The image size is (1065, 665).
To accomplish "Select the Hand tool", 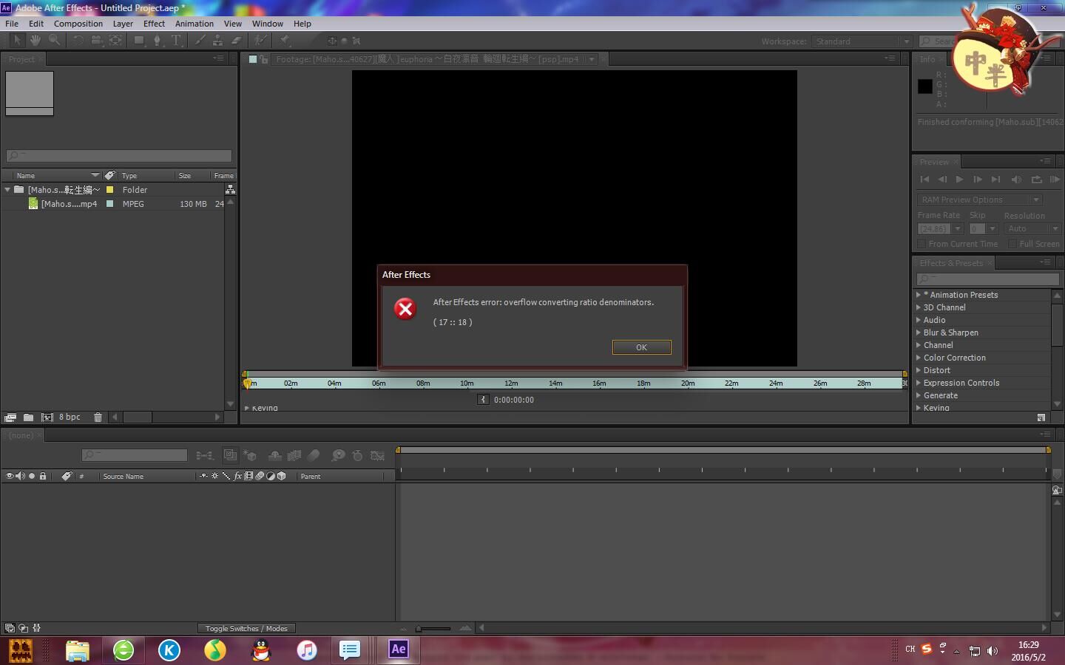I will (x=35, y=40).
